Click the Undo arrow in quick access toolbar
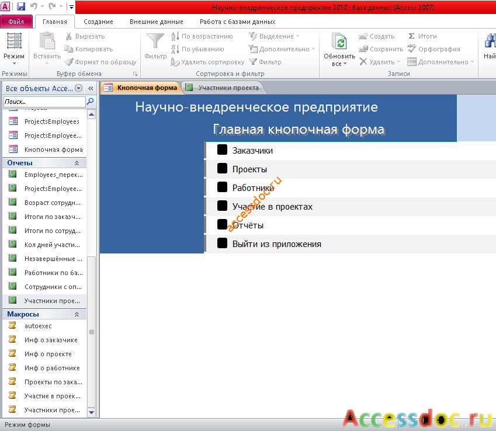Viewport: 496px width, 431px height. tap(33, 6)
